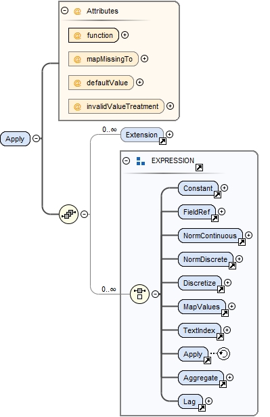Collapse the EXPRESSION group
Viewport: 270px width, 417px height.
127,160
